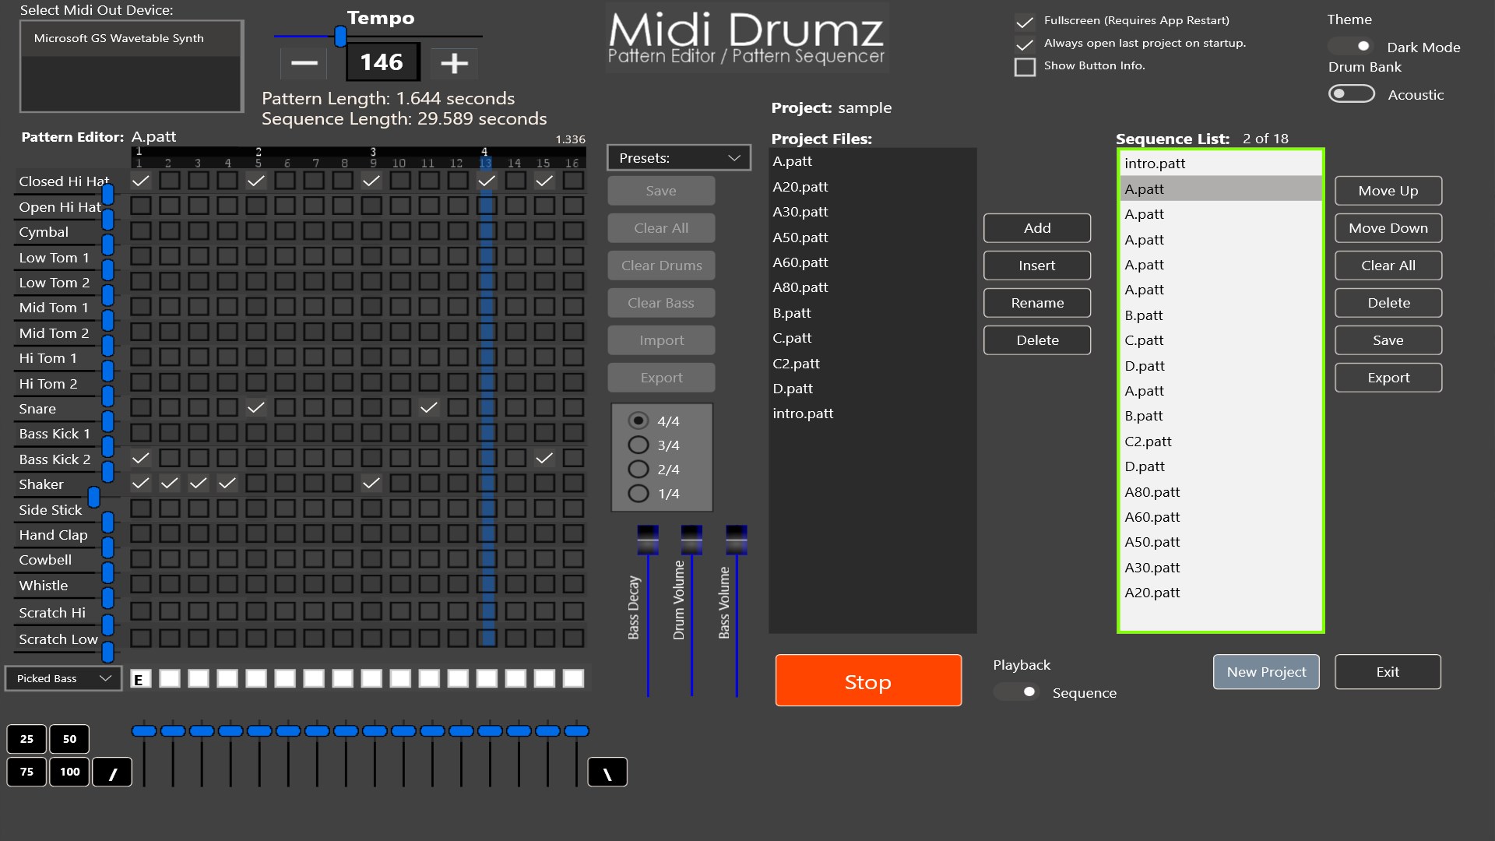The height and width of the screenshot is (841, 1495).
Task: Click the Move Up button
Action: coord(1388,191)
